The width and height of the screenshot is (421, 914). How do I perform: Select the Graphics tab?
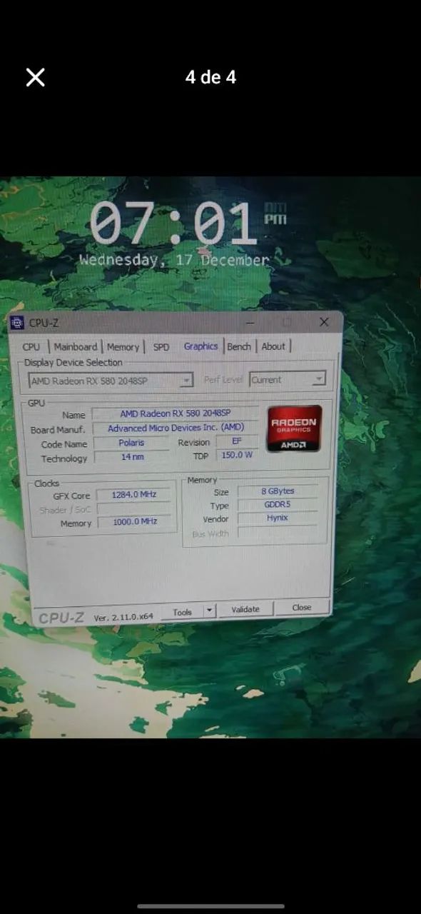pyautogui.click(x=201, y=346)
